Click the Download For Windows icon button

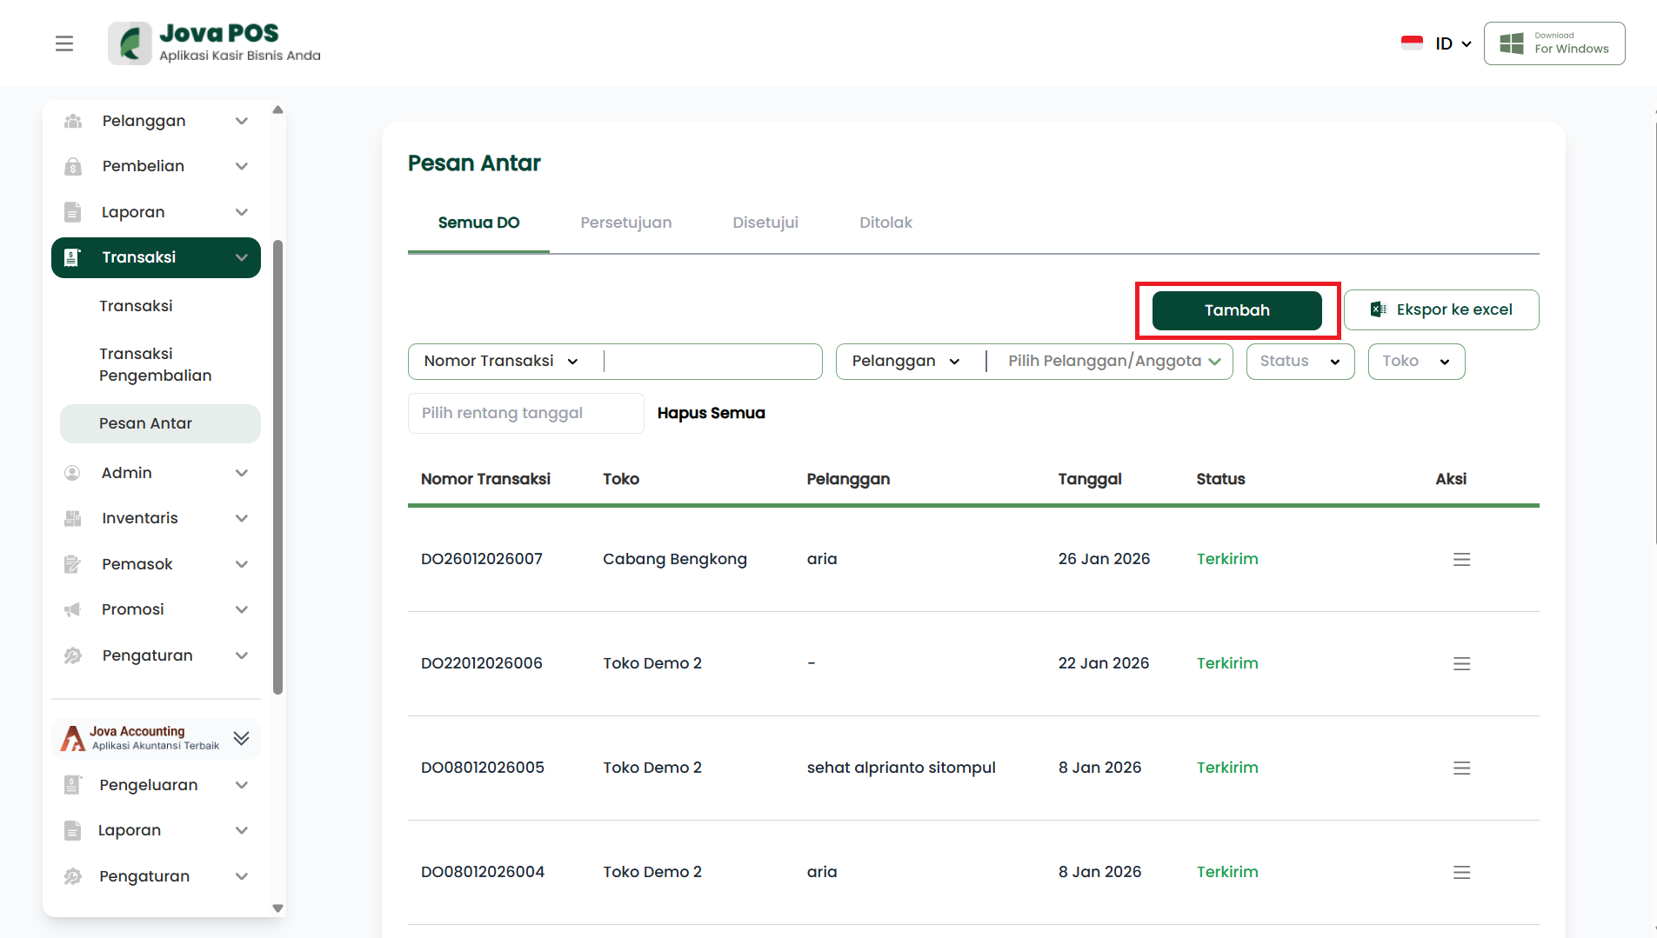1553,43
